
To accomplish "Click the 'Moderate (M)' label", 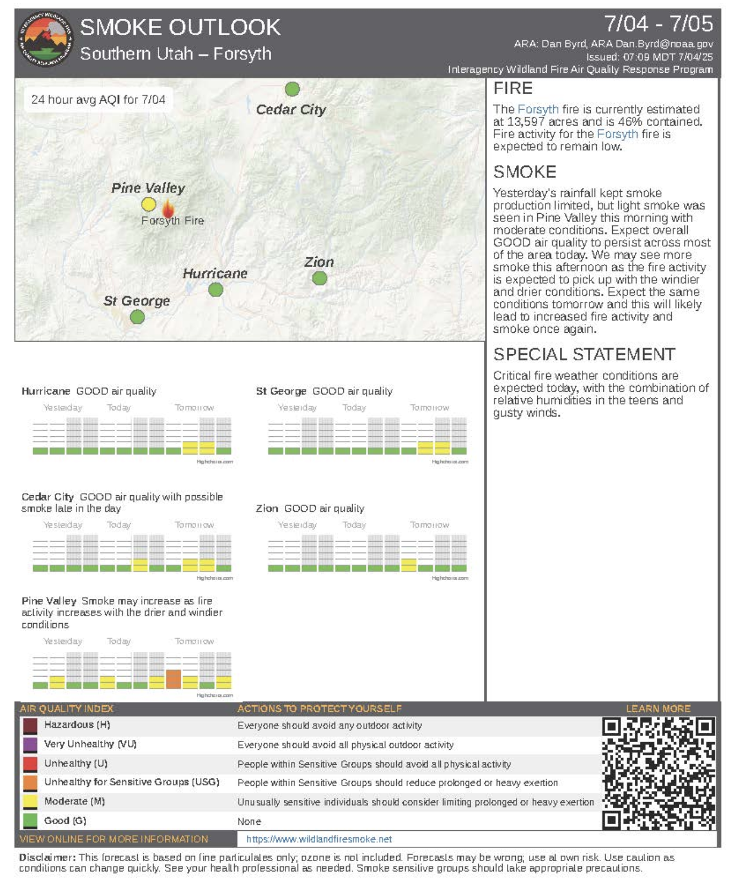I will 74,802.
